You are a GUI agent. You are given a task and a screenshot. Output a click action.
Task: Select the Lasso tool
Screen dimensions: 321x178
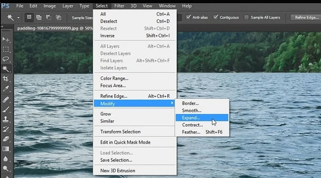click(6, 59)
